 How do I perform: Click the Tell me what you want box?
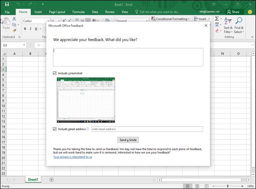point(158,12)
